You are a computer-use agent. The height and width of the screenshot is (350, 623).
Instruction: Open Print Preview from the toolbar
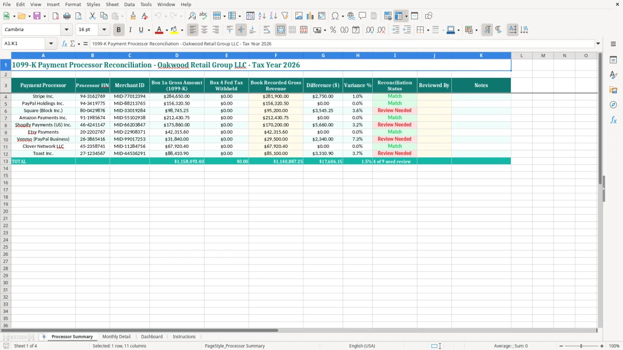pyautogui.click(x=78, y=16)
